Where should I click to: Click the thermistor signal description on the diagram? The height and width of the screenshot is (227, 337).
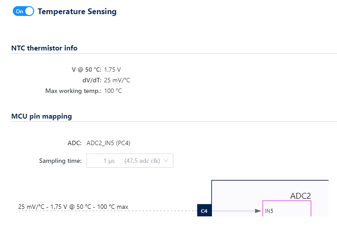pos(73,207)
